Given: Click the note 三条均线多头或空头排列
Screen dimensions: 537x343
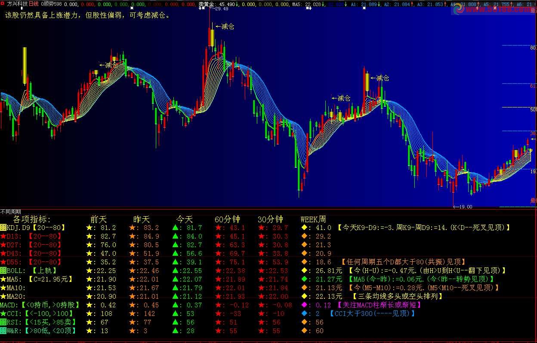Looking at the screenshot, I should click(x=398, y=297).
